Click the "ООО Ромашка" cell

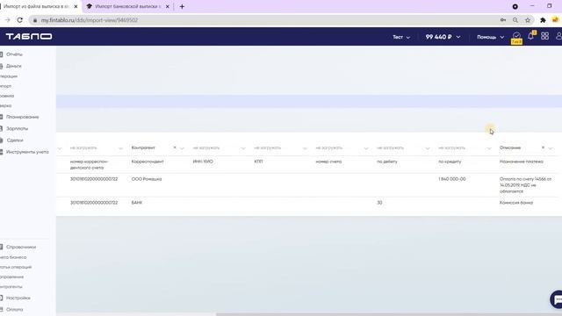[x=147, y=179]
